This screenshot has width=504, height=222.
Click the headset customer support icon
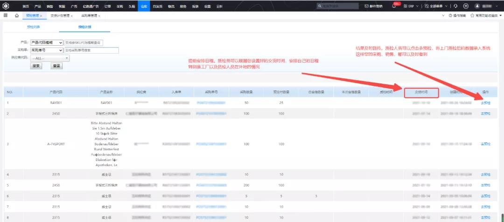(455, 6)
